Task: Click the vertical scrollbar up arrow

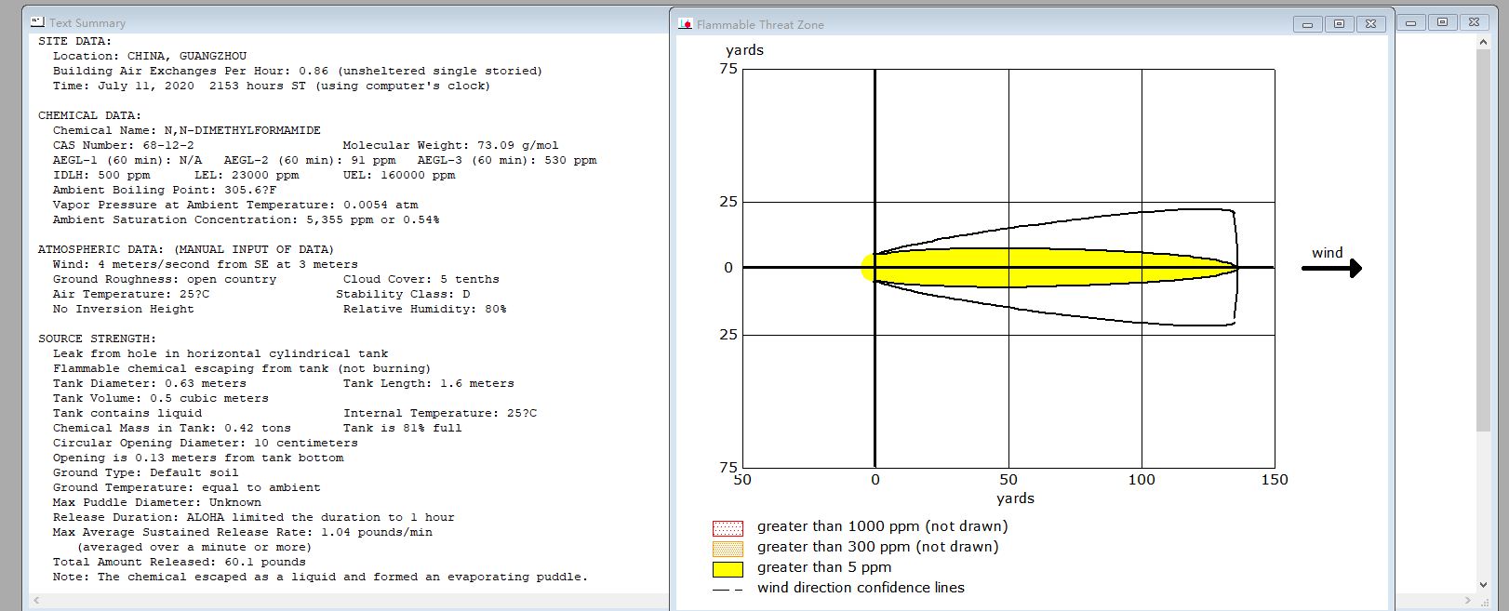Action: point(1483,42)
